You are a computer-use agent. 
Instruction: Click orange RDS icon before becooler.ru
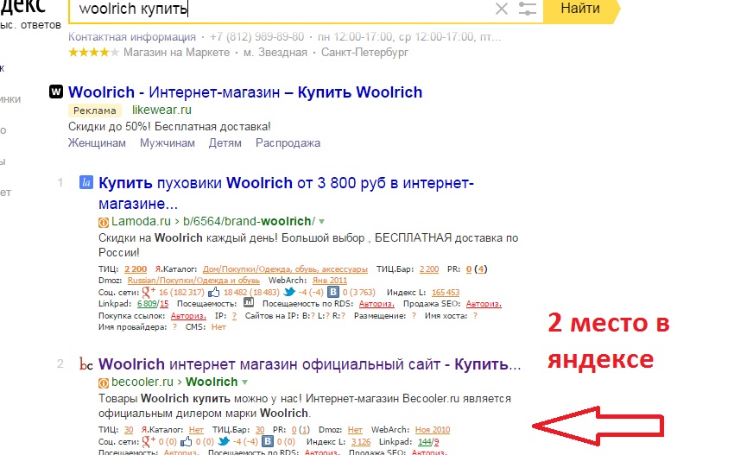click(104, 383)
